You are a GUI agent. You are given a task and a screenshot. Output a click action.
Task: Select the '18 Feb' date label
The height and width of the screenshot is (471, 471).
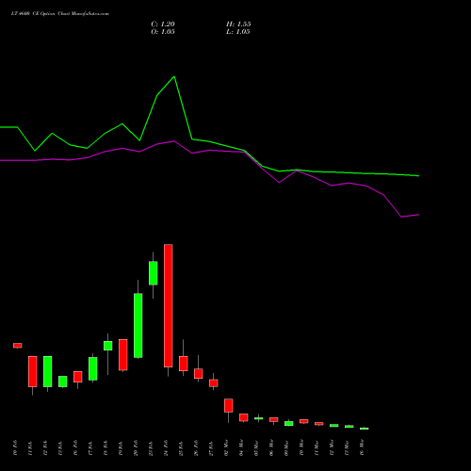pos(106,447)
